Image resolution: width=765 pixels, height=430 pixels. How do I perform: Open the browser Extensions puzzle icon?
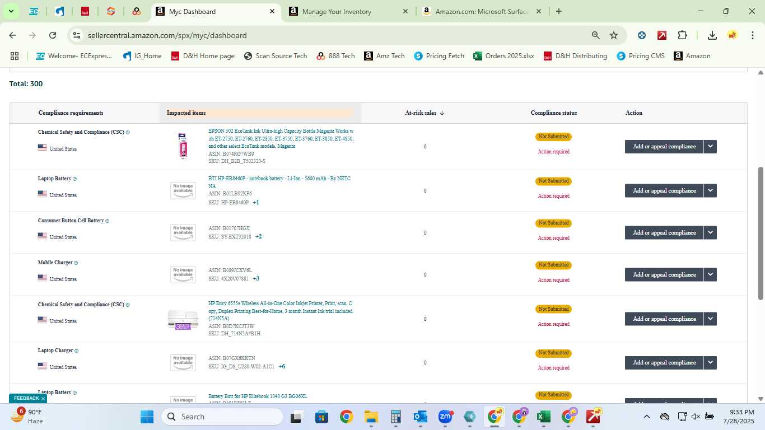point(682,35)
